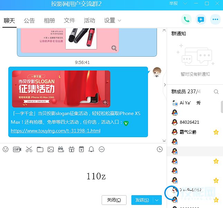Image resolution: width=223 pixels, height=208 pixels.
Task: Open the send options dropdown arrow
Action: 157,200
